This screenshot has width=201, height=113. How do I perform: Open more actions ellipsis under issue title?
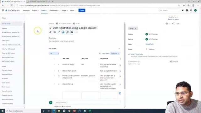[76, 32]
